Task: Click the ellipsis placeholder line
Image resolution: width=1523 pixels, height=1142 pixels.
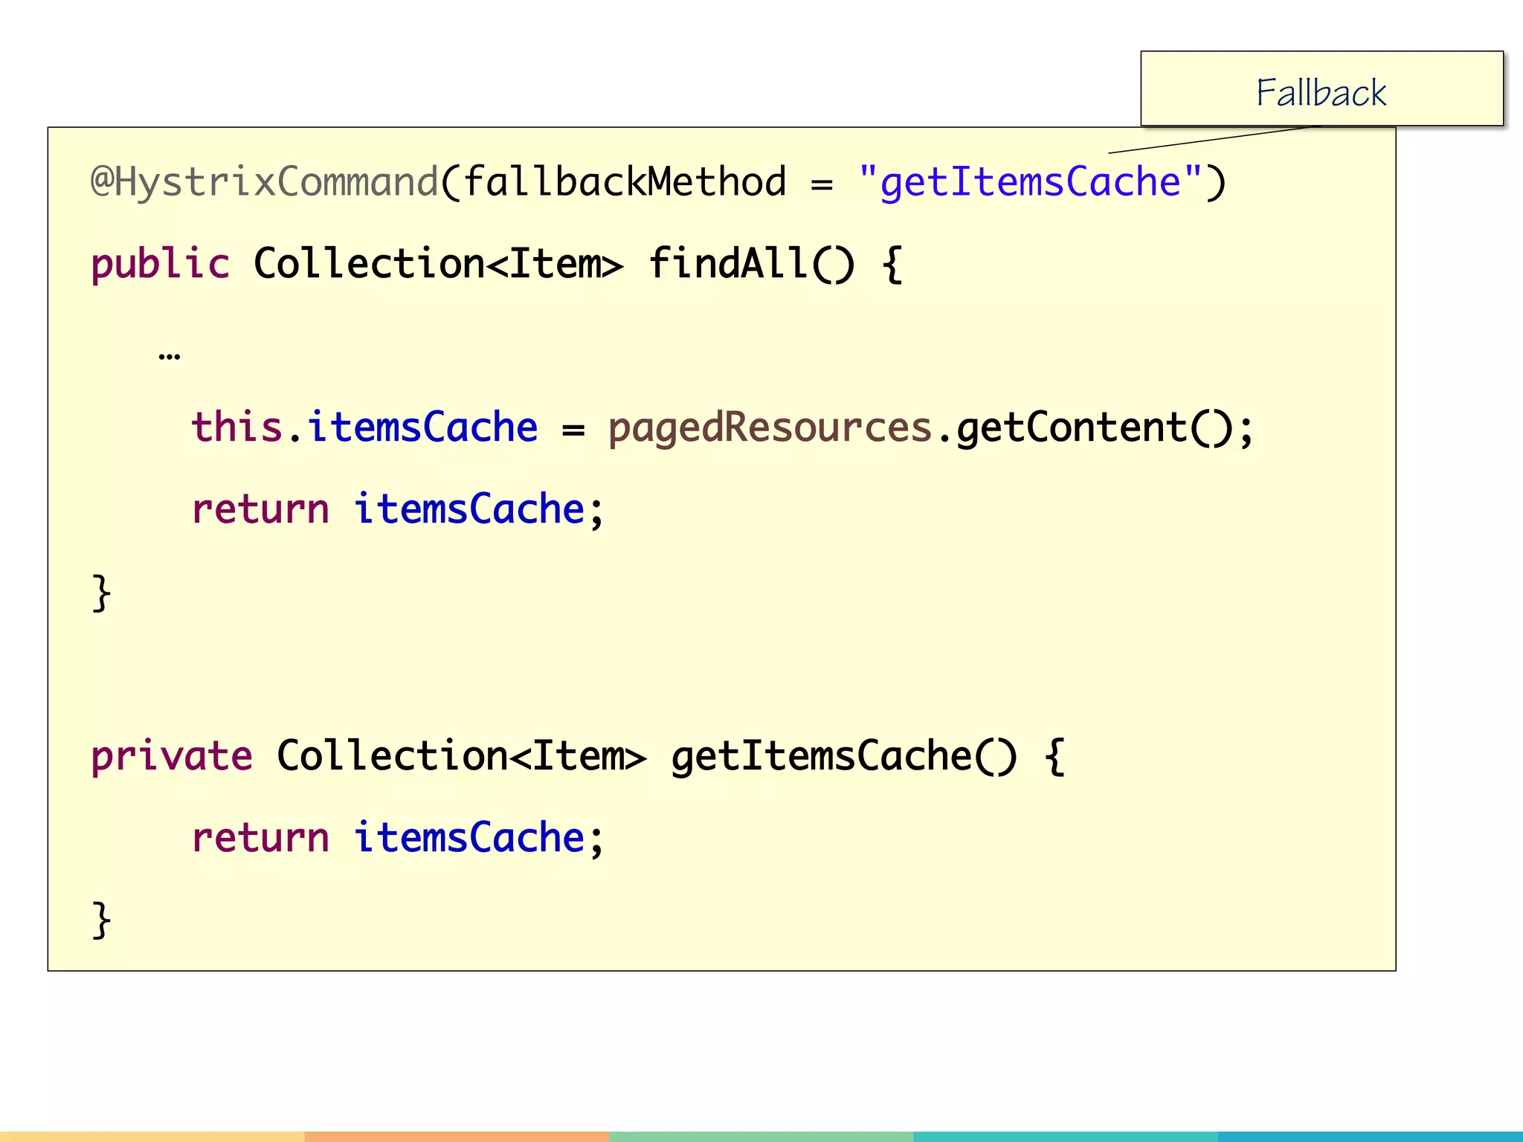Action: 170,355
